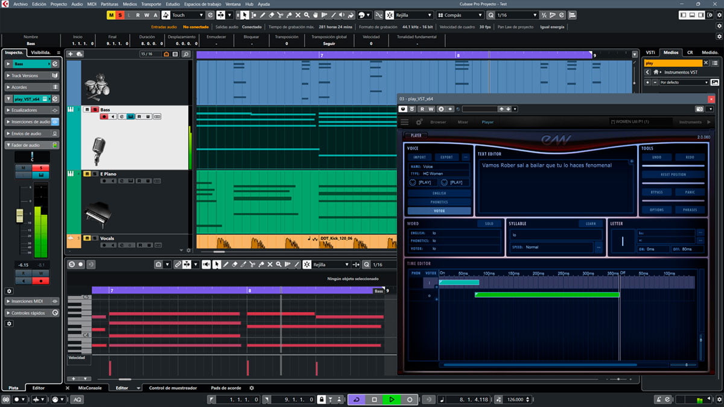Screen dimensions: 724x407
Task: Open the Ayuda menu
Action: click(x=264, y=4)
